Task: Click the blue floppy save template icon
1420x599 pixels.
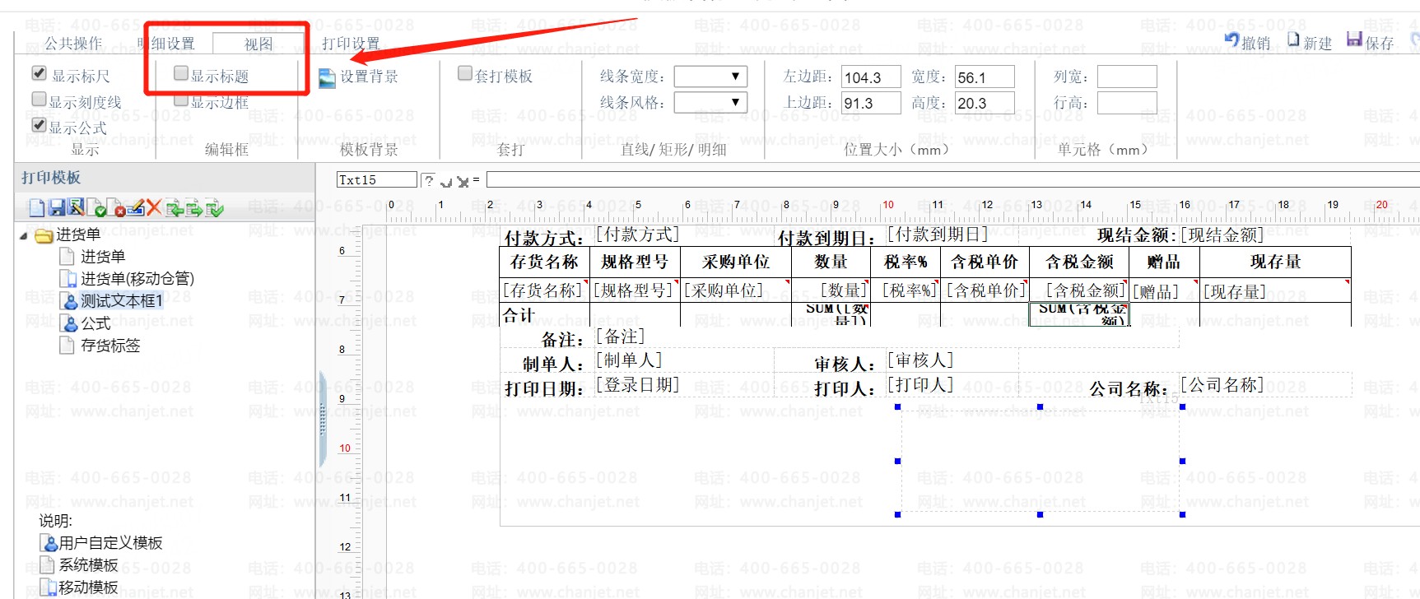Action: [57, 208]
